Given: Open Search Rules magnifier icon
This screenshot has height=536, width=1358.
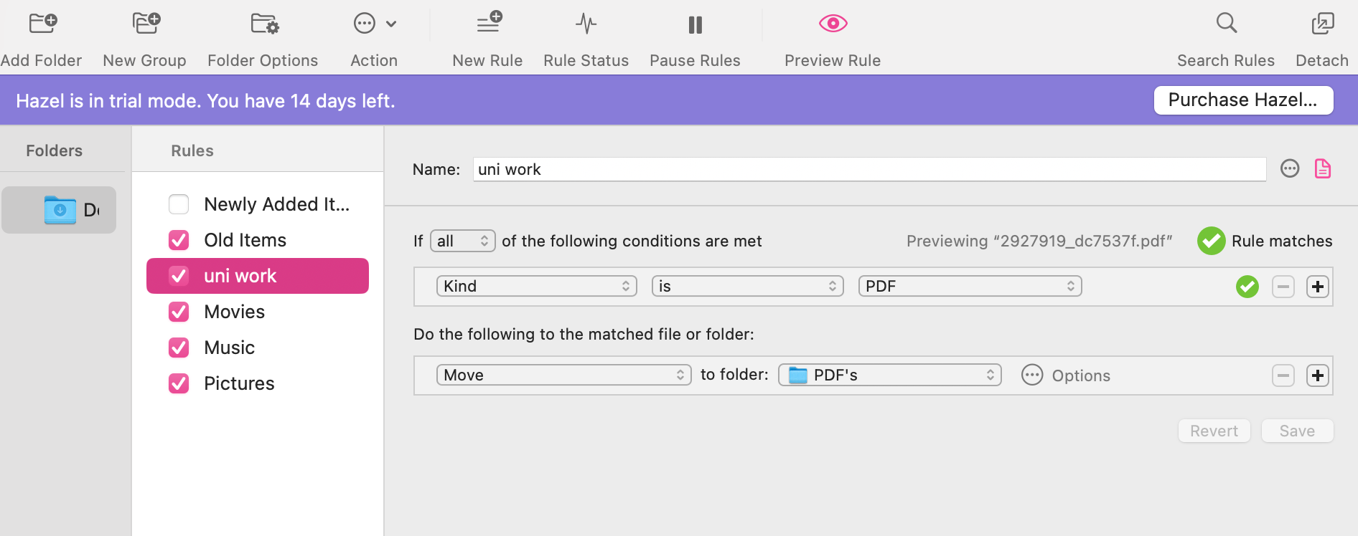Looking at the screenshot, I should 1226,24.
